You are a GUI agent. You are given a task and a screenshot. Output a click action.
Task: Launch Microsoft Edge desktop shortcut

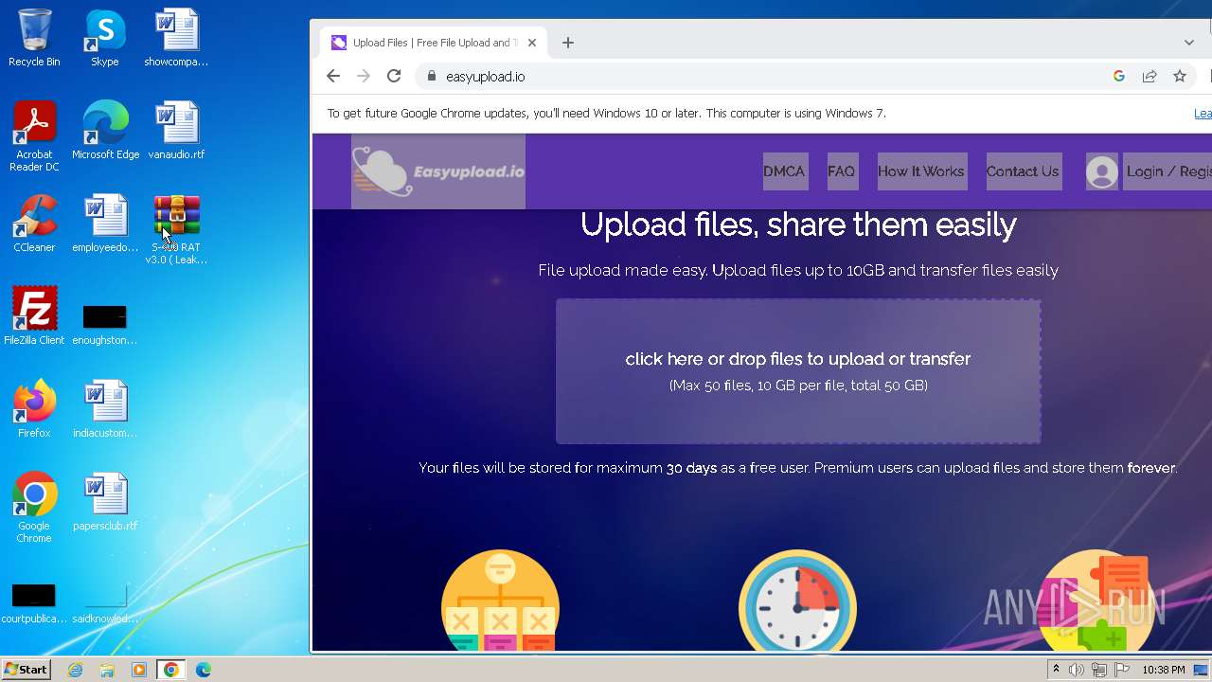tap(105, 131)
